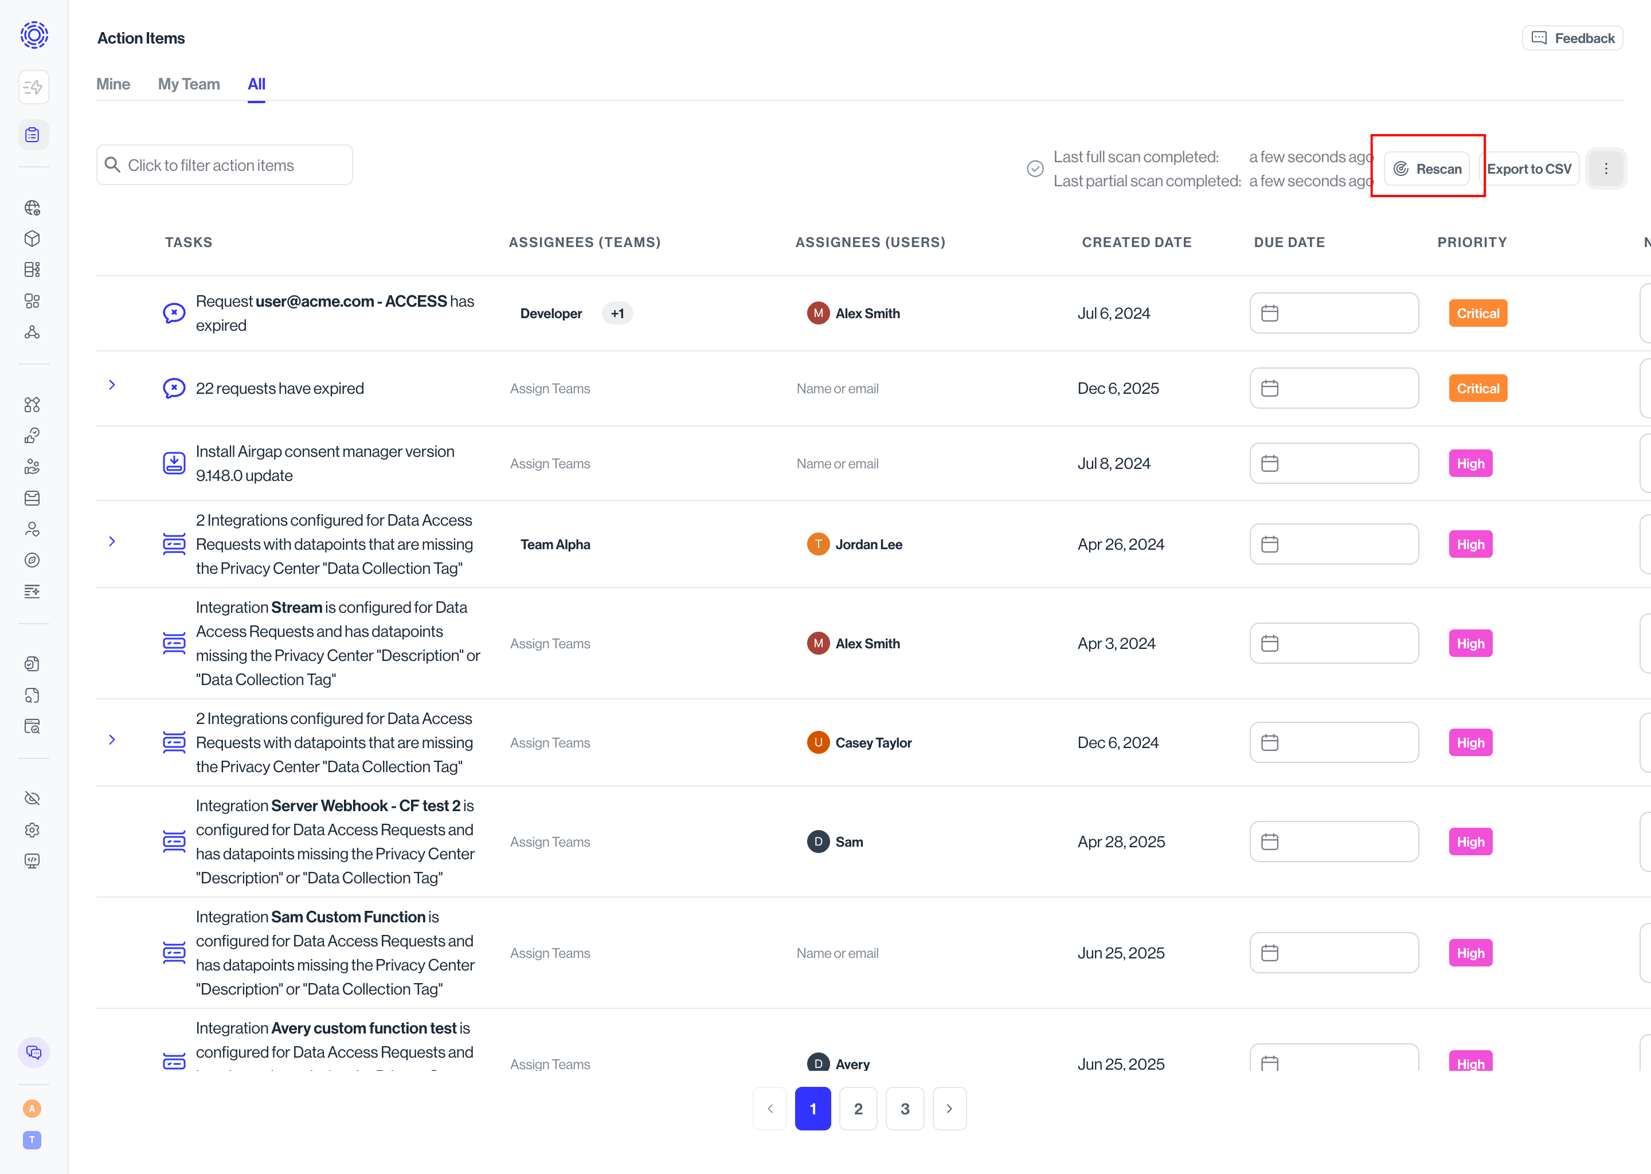The image size is (1651, 1174).
Task: Open the documents-with-checkmark sidebar icon
Action: (32, 664)
